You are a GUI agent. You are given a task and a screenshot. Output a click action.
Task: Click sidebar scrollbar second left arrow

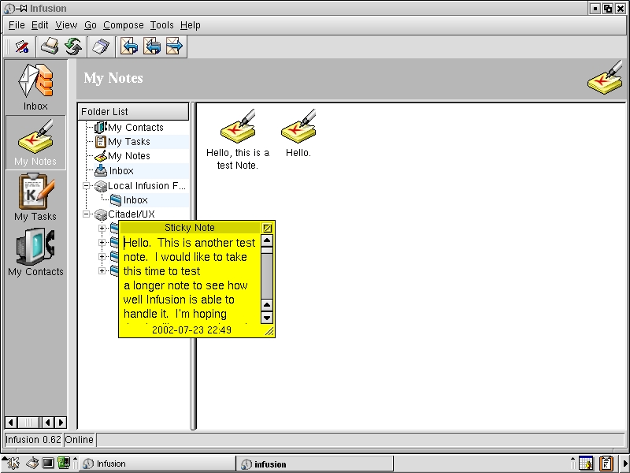coord(48,423)
